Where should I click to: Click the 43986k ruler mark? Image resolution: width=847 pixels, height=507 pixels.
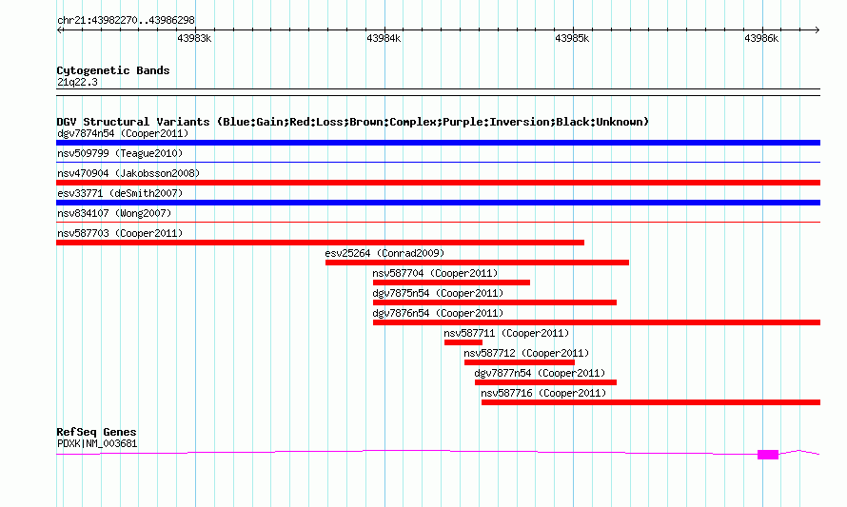761,38
